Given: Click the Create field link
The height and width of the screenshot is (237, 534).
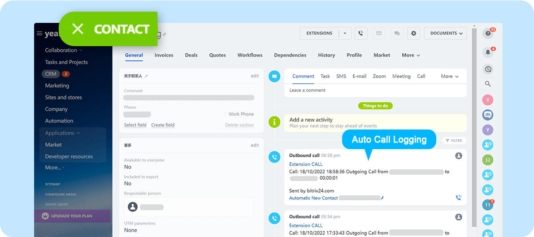Looking at the screenshot, I should pos(163,125).
